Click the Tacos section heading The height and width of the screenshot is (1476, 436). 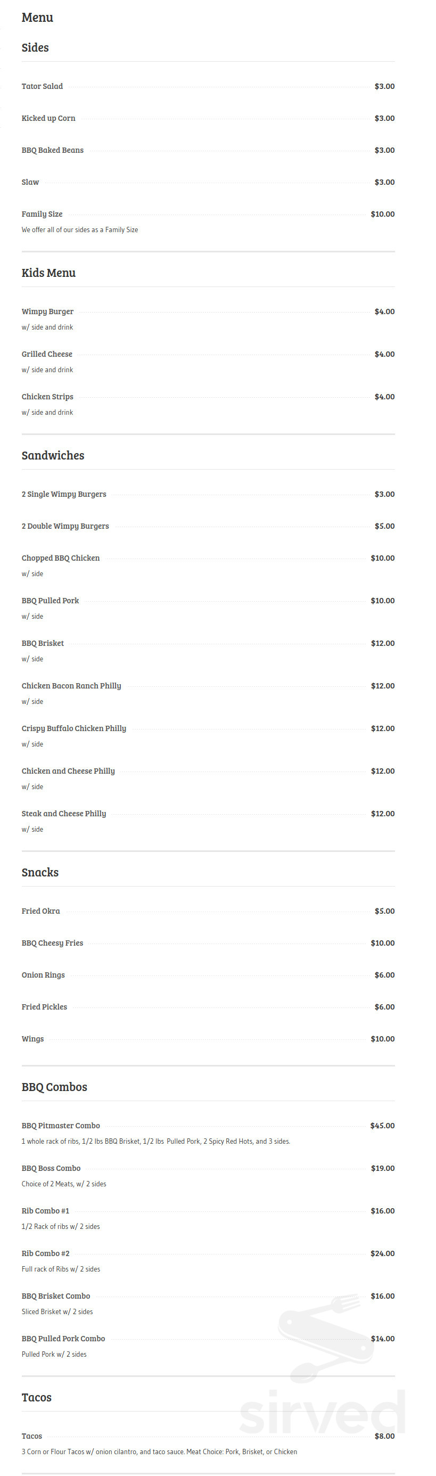pos(37,1398)
